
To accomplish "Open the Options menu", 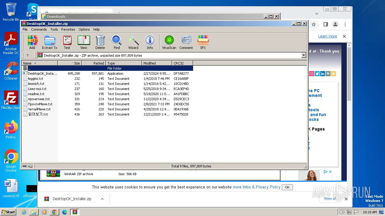I will tap(84, 29).
